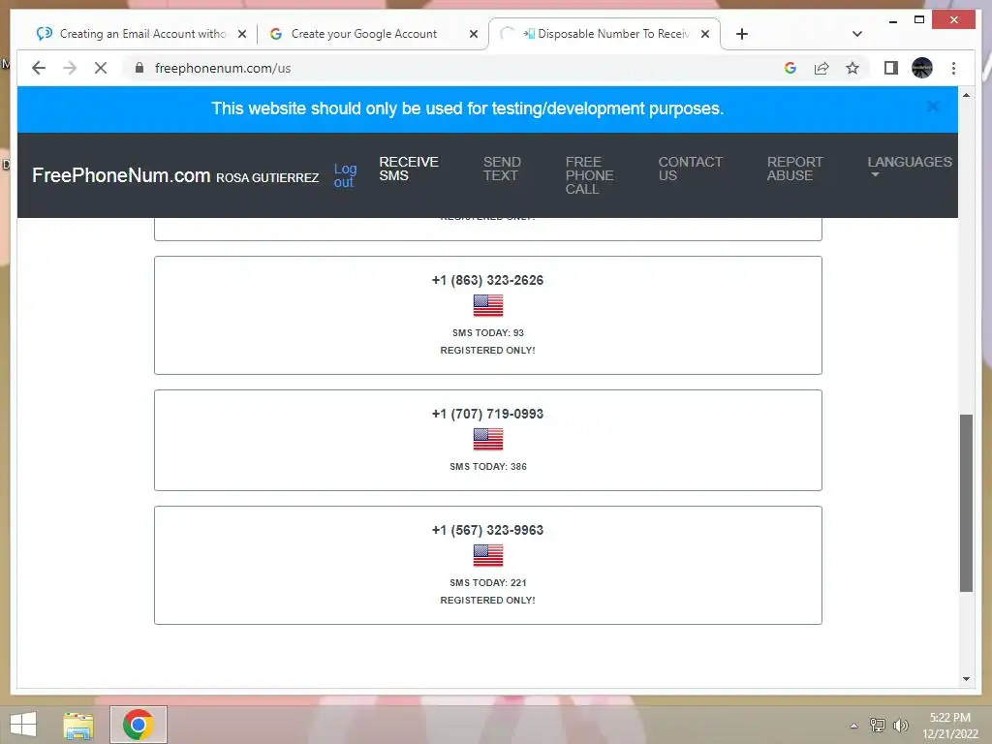Click the flag under +1 (567) 323-9963

[x=488, y=555]
